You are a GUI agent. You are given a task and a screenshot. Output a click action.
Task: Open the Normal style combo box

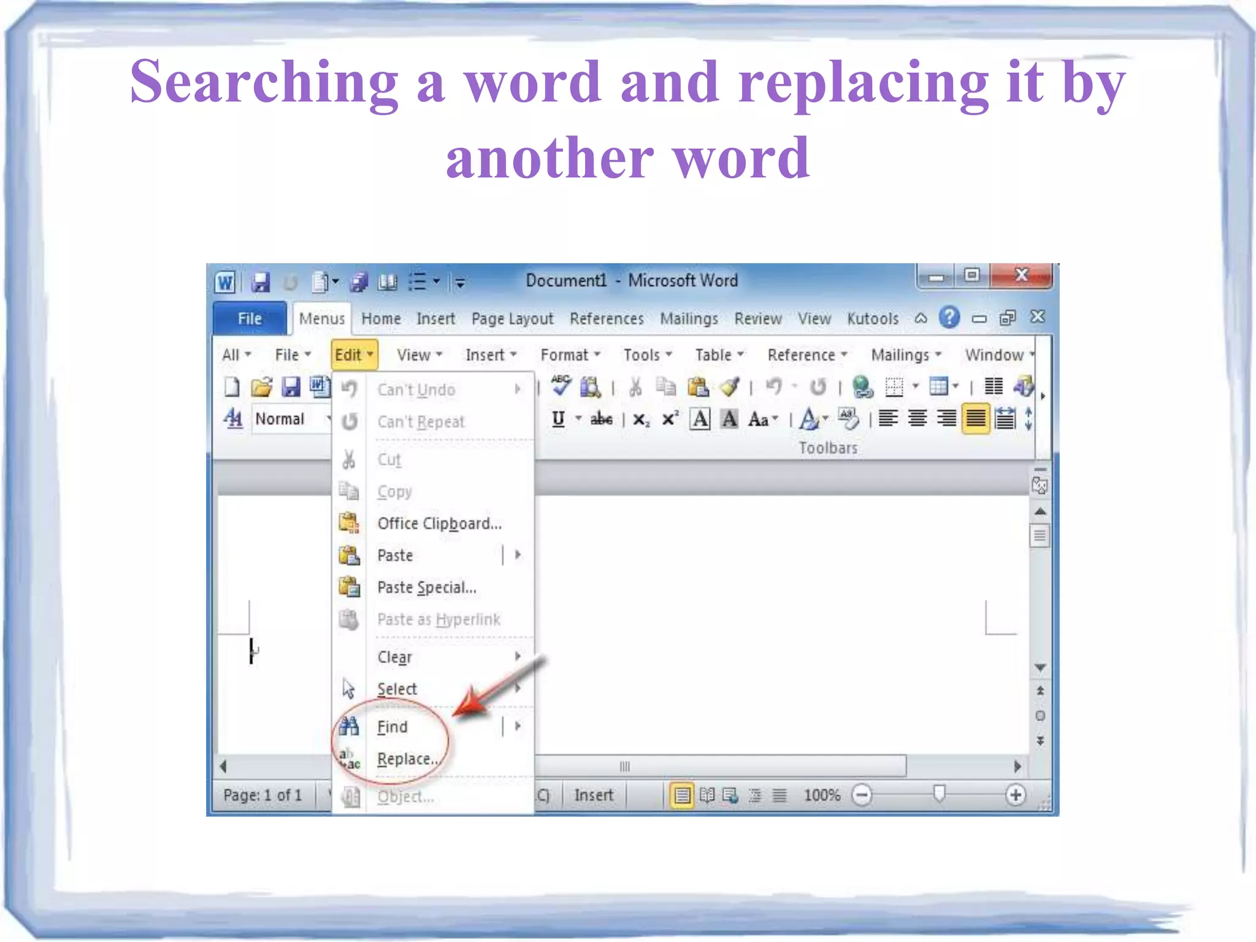point(293,419)
